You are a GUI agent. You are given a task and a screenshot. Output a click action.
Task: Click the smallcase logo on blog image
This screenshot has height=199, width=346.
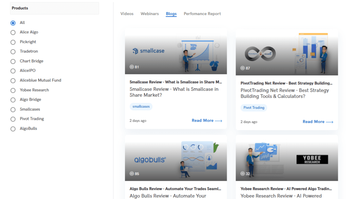pyautogui.click(x=148, y=51)
